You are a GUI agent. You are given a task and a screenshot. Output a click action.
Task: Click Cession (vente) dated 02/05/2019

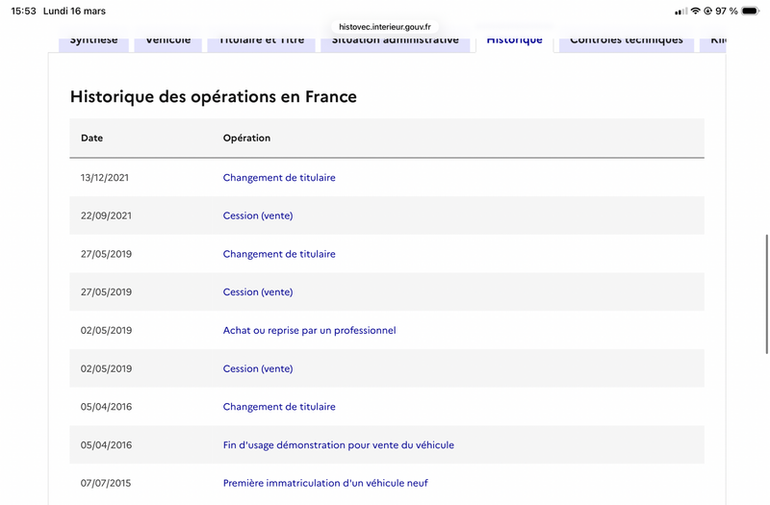click(258, 368)
